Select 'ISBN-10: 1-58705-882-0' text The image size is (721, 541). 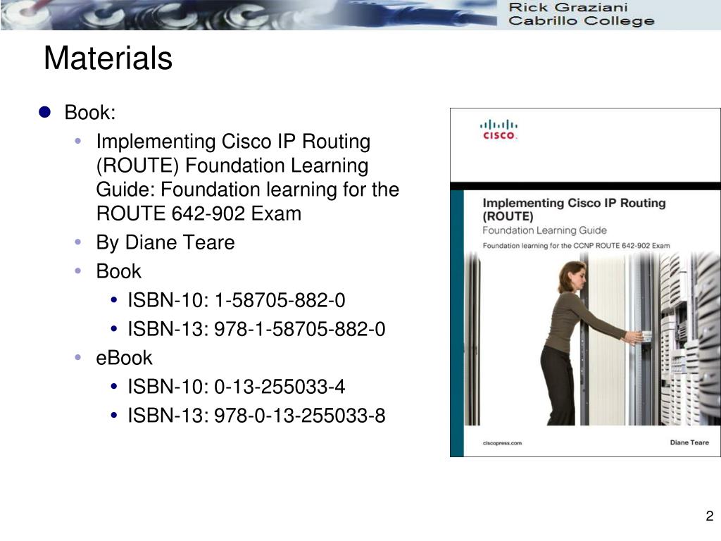coord(237,300)
